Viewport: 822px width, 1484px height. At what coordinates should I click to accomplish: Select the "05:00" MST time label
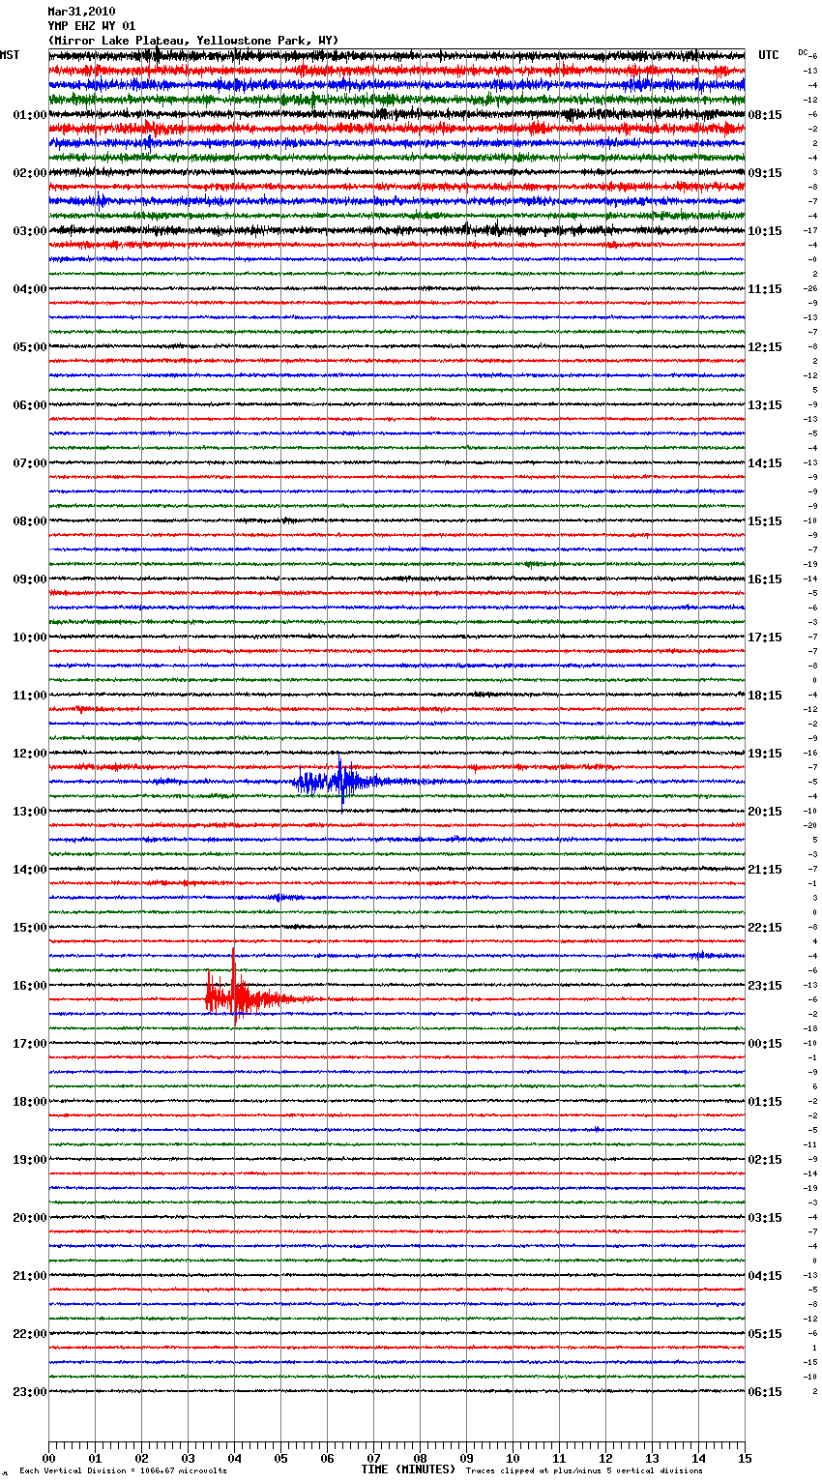tap(30, 347)
